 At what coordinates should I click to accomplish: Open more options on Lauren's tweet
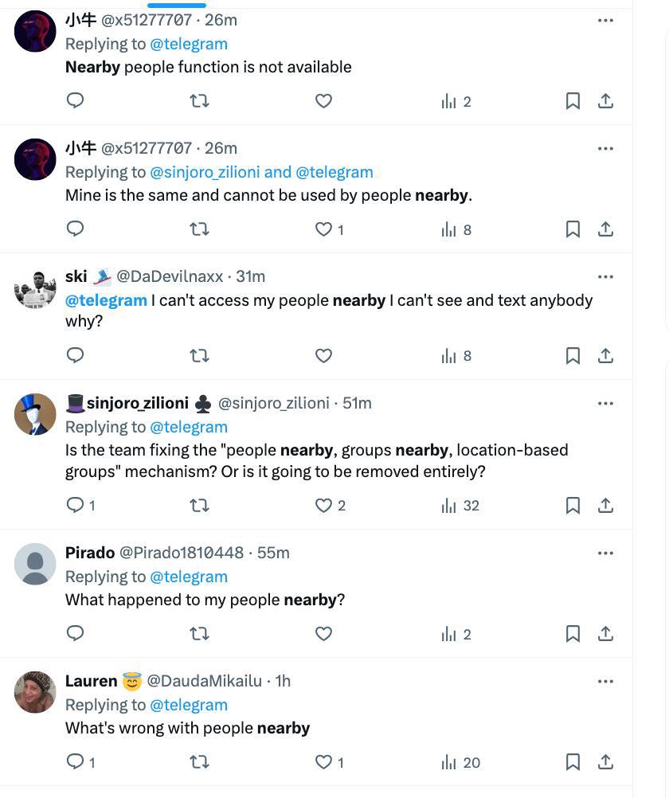(x=605, y=681)
